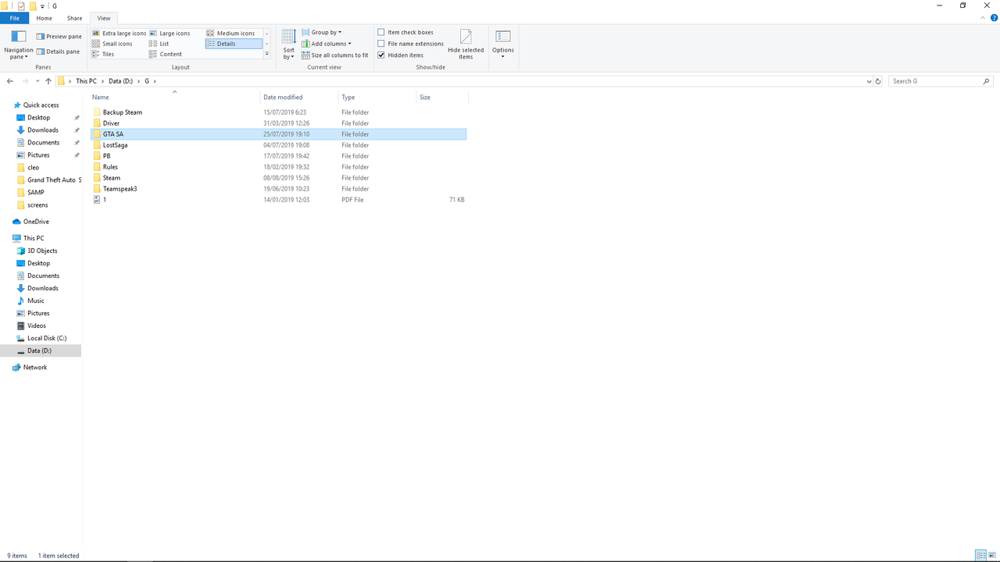Select the View ribbon tab
Viewport: 1000px width, 562px height.
[x=104, y=18]
